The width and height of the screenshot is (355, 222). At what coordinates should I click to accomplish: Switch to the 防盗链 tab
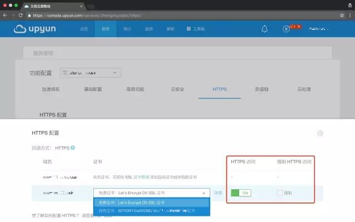point(262,89)
